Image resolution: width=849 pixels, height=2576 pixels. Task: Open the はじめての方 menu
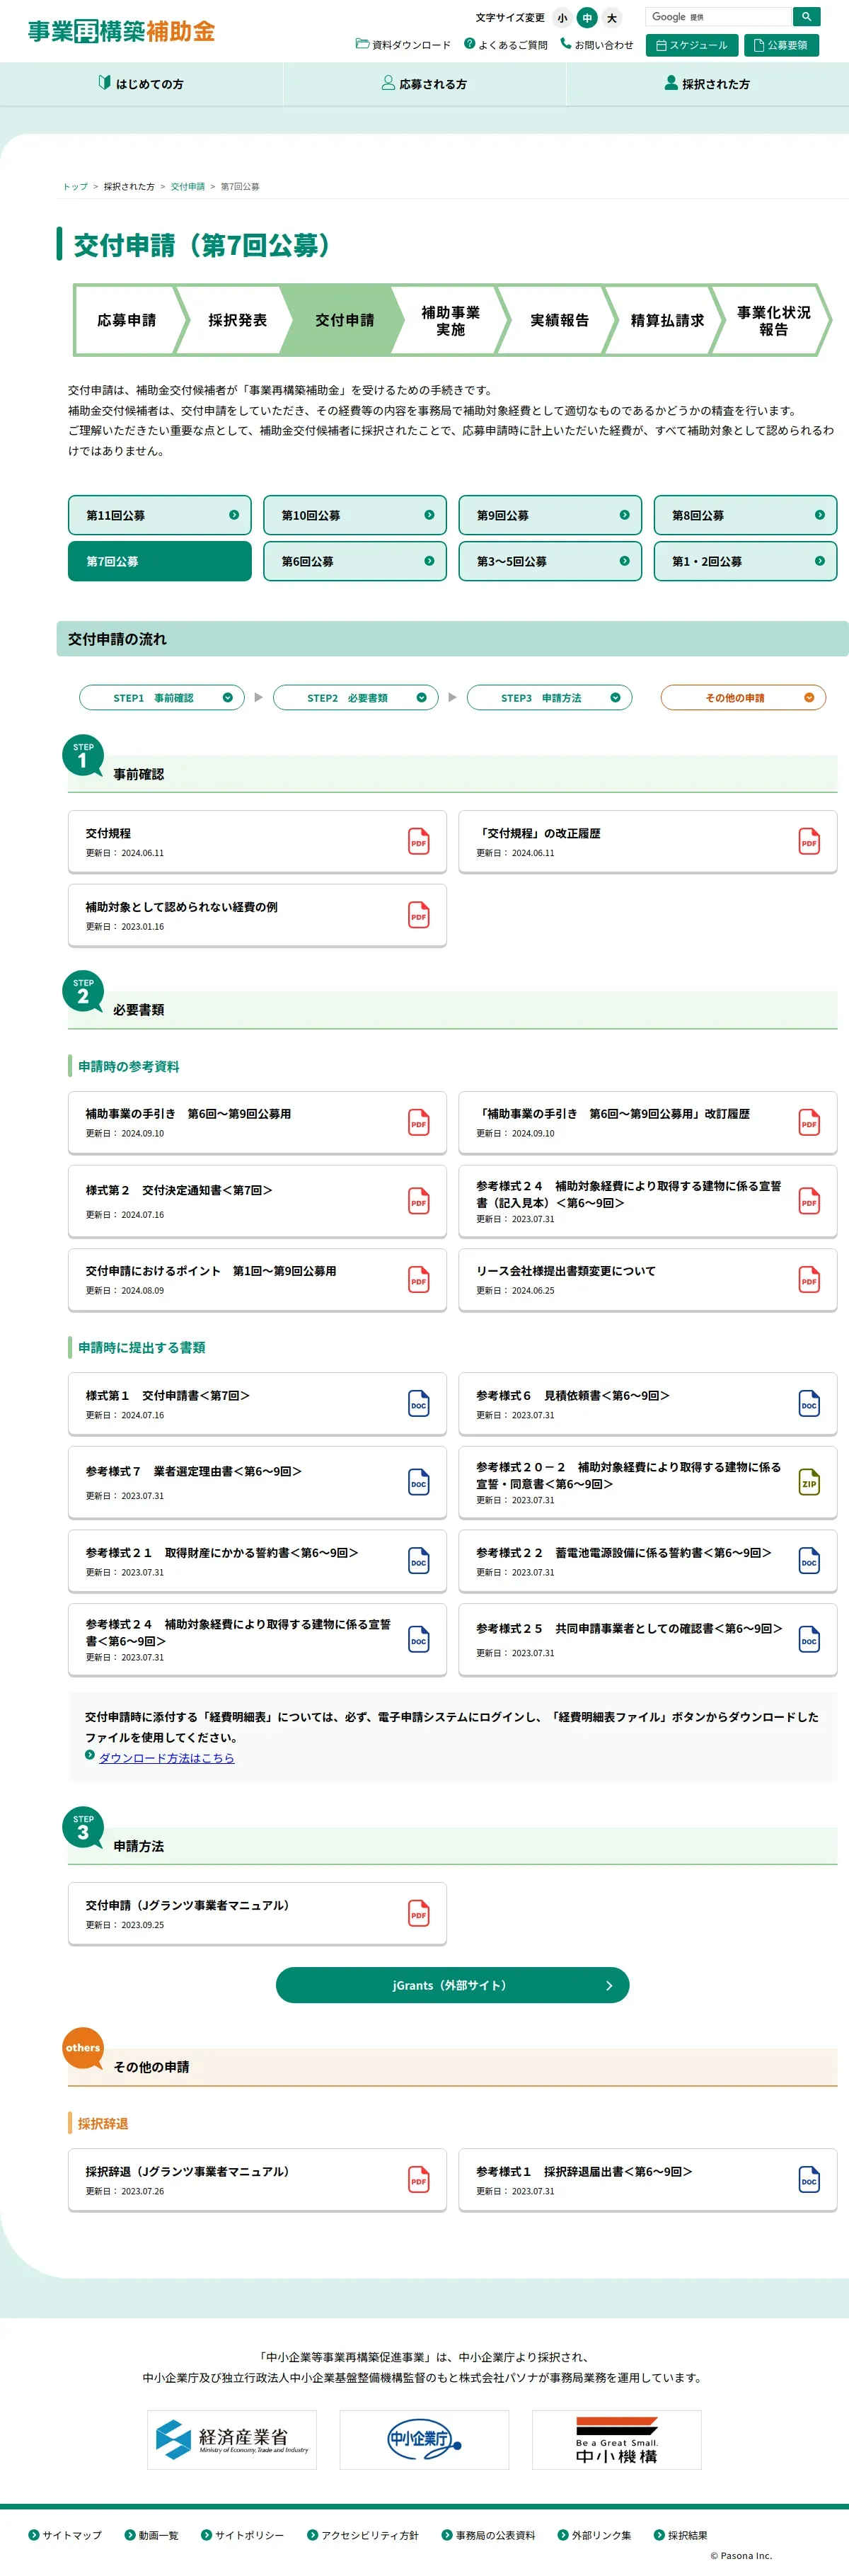[x=141, y=84]
